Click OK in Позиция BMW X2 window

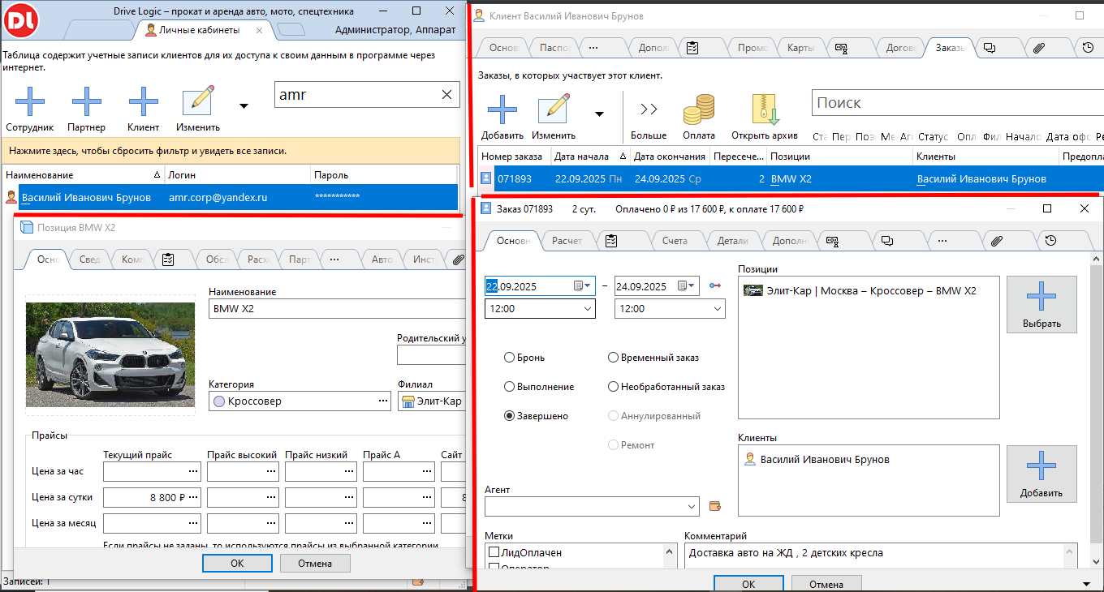237,563
